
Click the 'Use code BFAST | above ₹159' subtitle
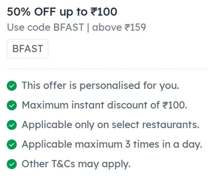pyautogui.click(x=77, y=27)
